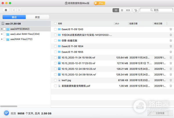Switch to grid thumbnail view
The image size is (174, 118).
point(122,10)
